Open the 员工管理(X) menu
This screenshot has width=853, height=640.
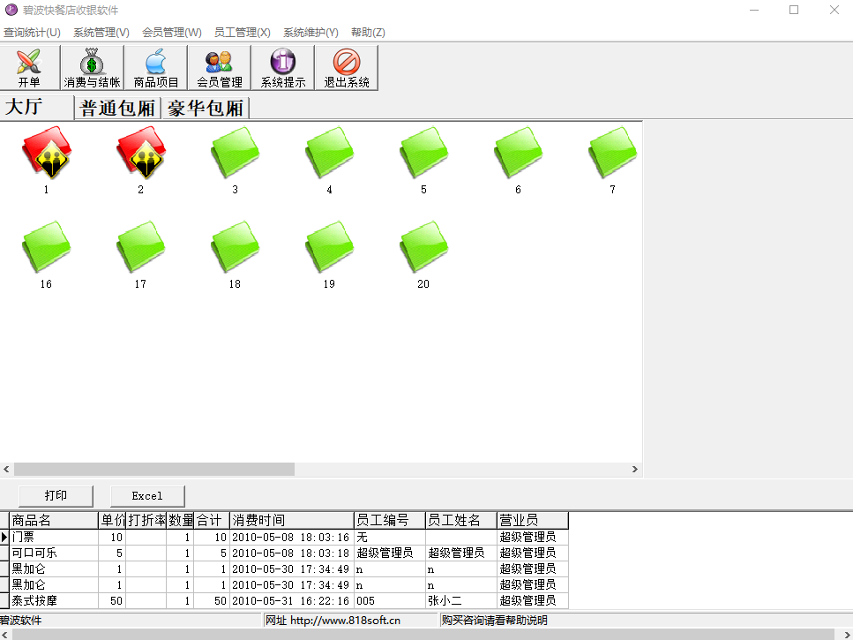pos(242,33)
